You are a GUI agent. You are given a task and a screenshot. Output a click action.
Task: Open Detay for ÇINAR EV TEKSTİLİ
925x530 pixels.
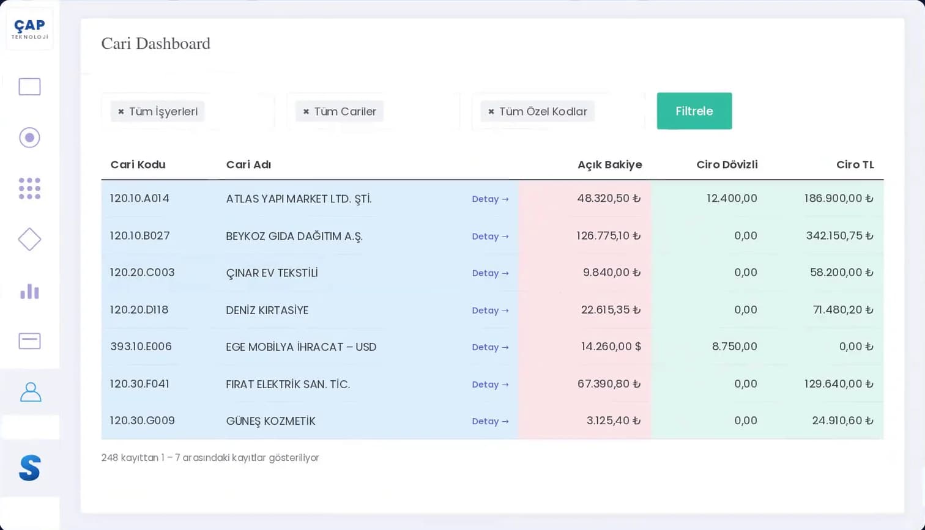(x=490, y=273)
